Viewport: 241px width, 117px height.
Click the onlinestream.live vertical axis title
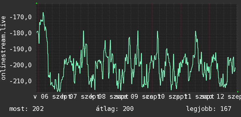(3, 48)
